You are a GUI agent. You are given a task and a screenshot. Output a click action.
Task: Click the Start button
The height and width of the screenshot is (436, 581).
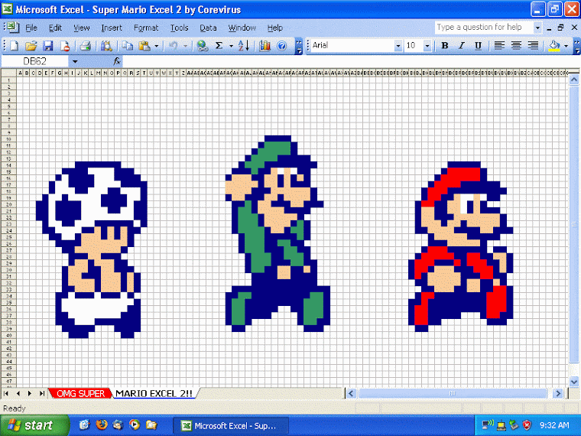click(34, 425)
